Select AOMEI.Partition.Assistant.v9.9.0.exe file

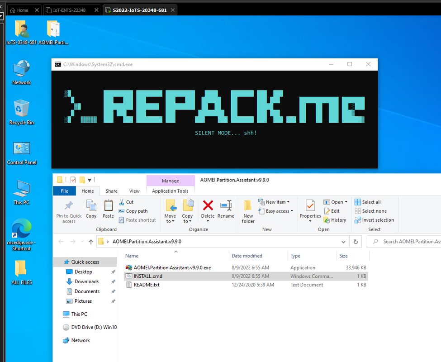click(246, 267)
